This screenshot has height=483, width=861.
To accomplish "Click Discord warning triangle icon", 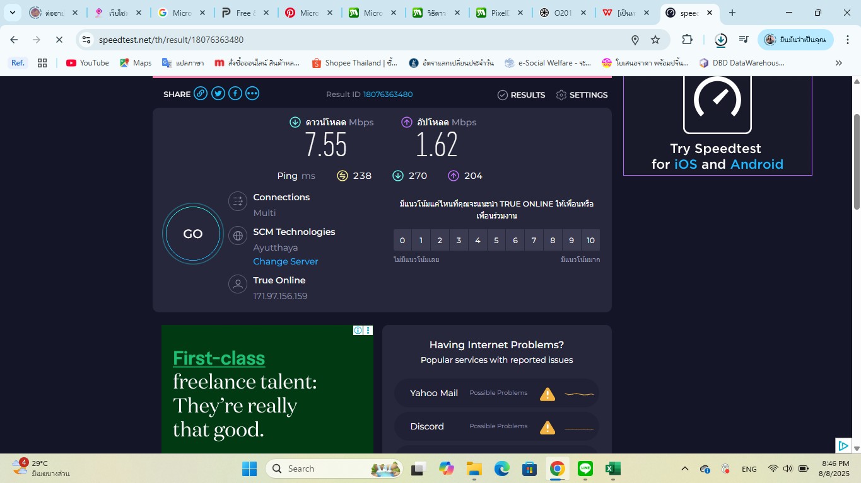I will tap(548, 428).
